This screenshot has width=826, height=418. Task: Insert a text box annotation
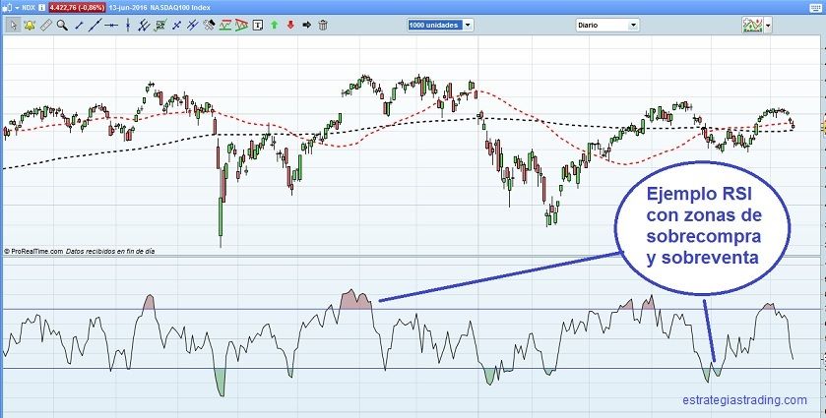pos(258,25)
